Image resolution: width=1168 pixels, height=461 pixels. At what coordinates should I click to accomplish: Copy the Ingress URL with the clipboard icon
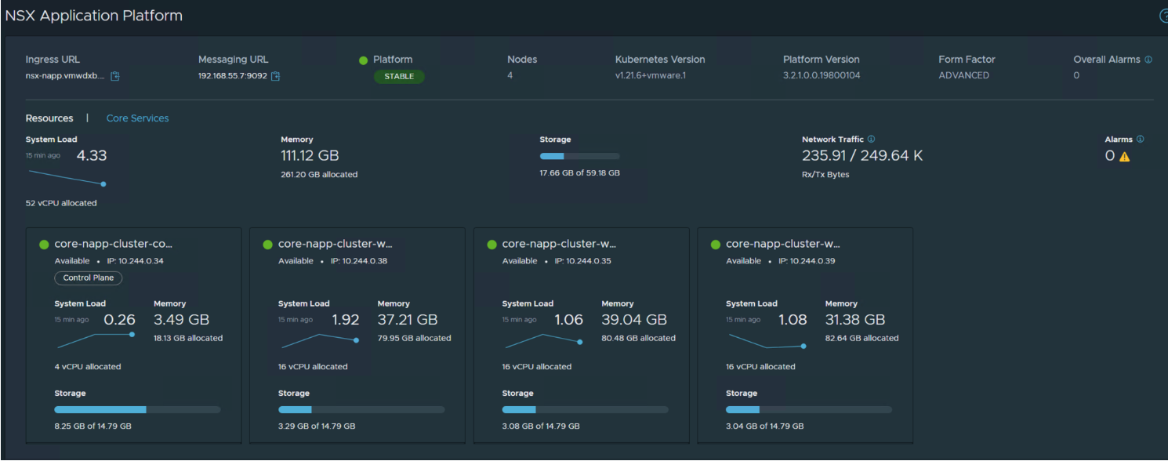(x=115, y=76)
